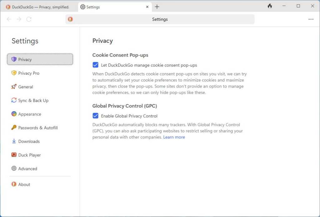This screenshot has height=217, width=320.
Task: Click inside the address bar
Action: (160, 19)
